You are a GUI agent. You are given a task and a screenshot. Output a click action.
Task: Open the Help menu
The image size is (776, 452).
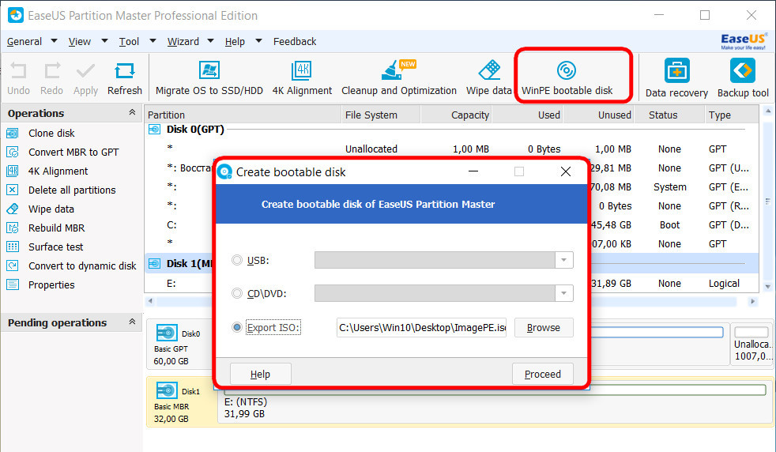(235, 42)
